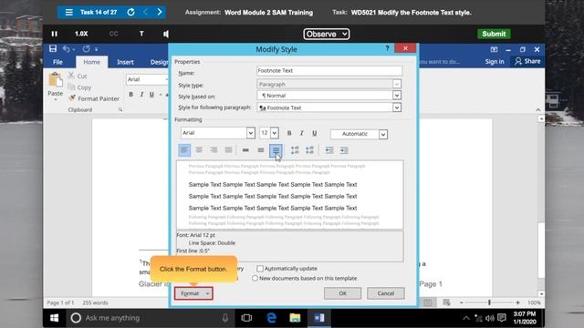
Task: Select Cut in the Clipboard group
Action: pos(78,76)
